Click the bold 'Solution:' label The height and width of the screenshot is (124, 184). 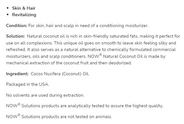click(x=15, y=36)
